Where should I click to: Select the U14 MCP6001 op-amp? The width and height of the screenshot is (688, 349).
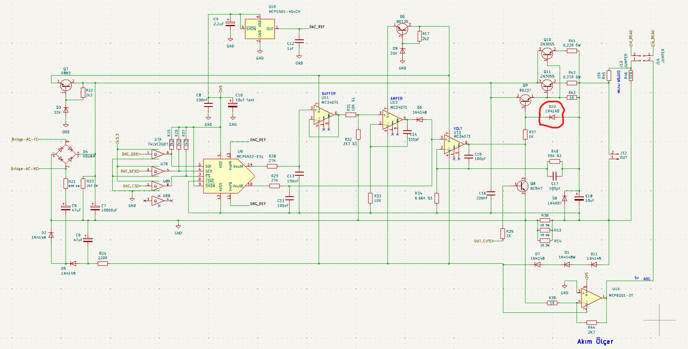591,298
